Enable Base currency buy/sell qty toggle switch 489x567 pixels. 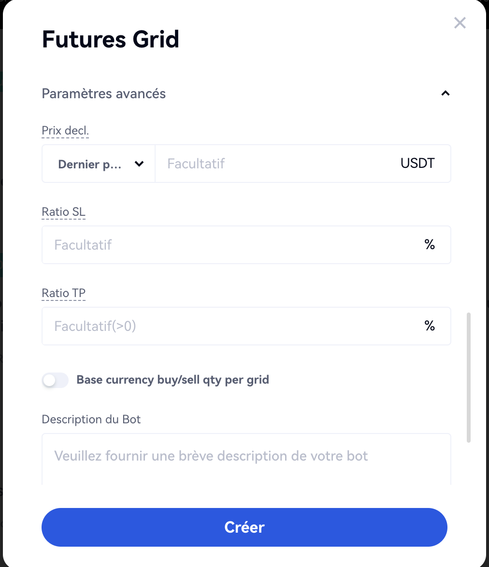click(55, 380)
